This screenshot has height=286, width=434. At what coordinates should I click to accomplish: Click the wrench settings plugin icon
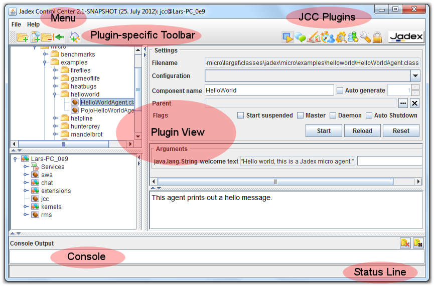[x=365, y=37]
